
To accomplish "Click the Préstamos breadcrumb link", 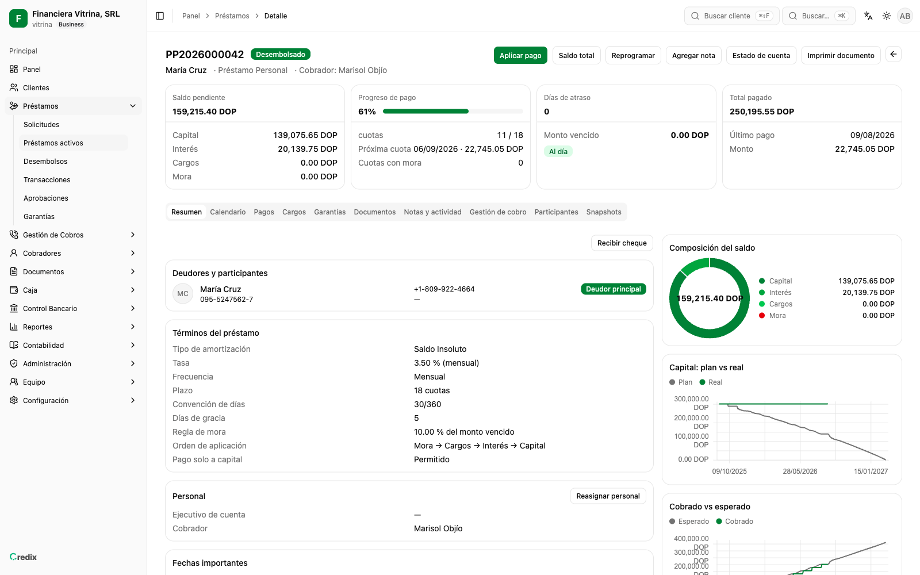I will click(232, 16).
